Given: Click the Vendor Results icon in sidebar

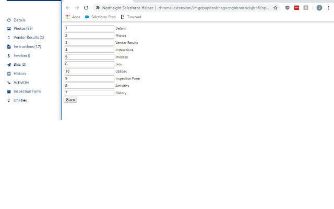Looking at the screenshot, I should click(x=9, y=38).
